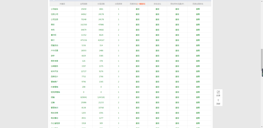View 百度全国排名 查看 for 办公室租赁 row
Screen dimensions: 263x128
pos(198,123)
